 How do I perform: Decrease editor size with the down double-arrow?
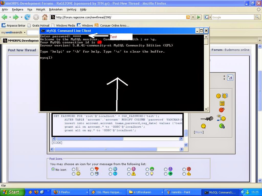224,79
